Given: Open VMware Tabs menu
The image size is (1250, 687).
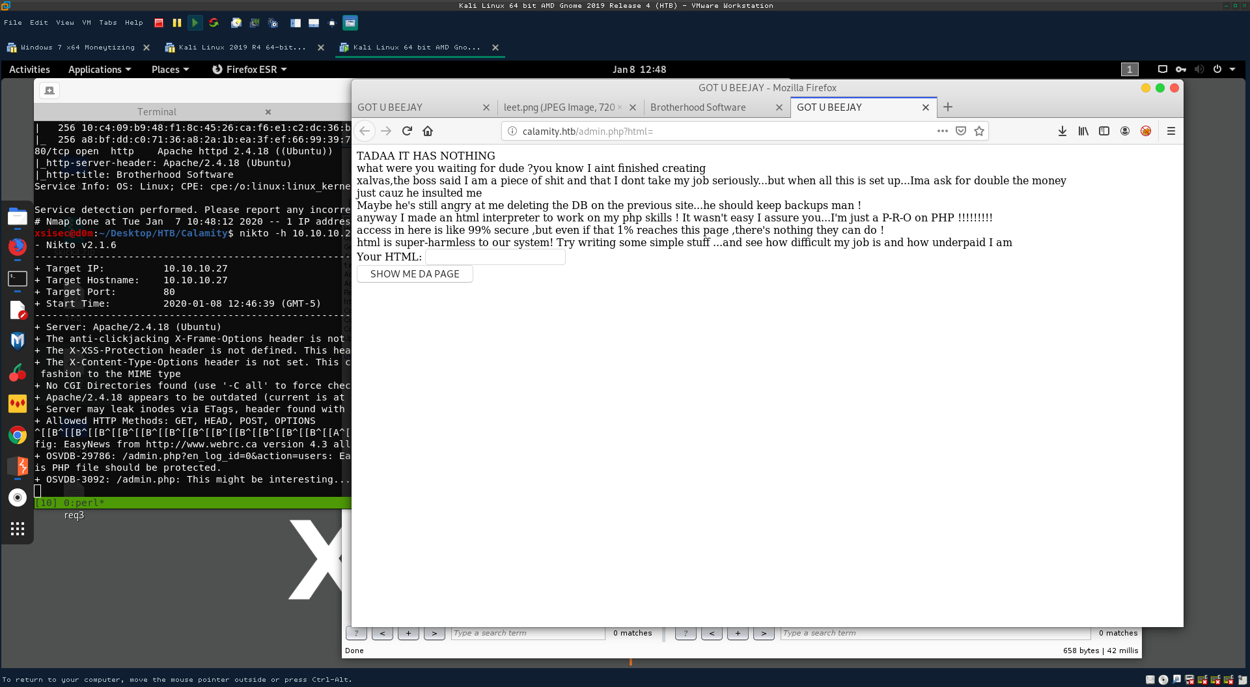Looking at the screenshot, I should pos(108,23).
